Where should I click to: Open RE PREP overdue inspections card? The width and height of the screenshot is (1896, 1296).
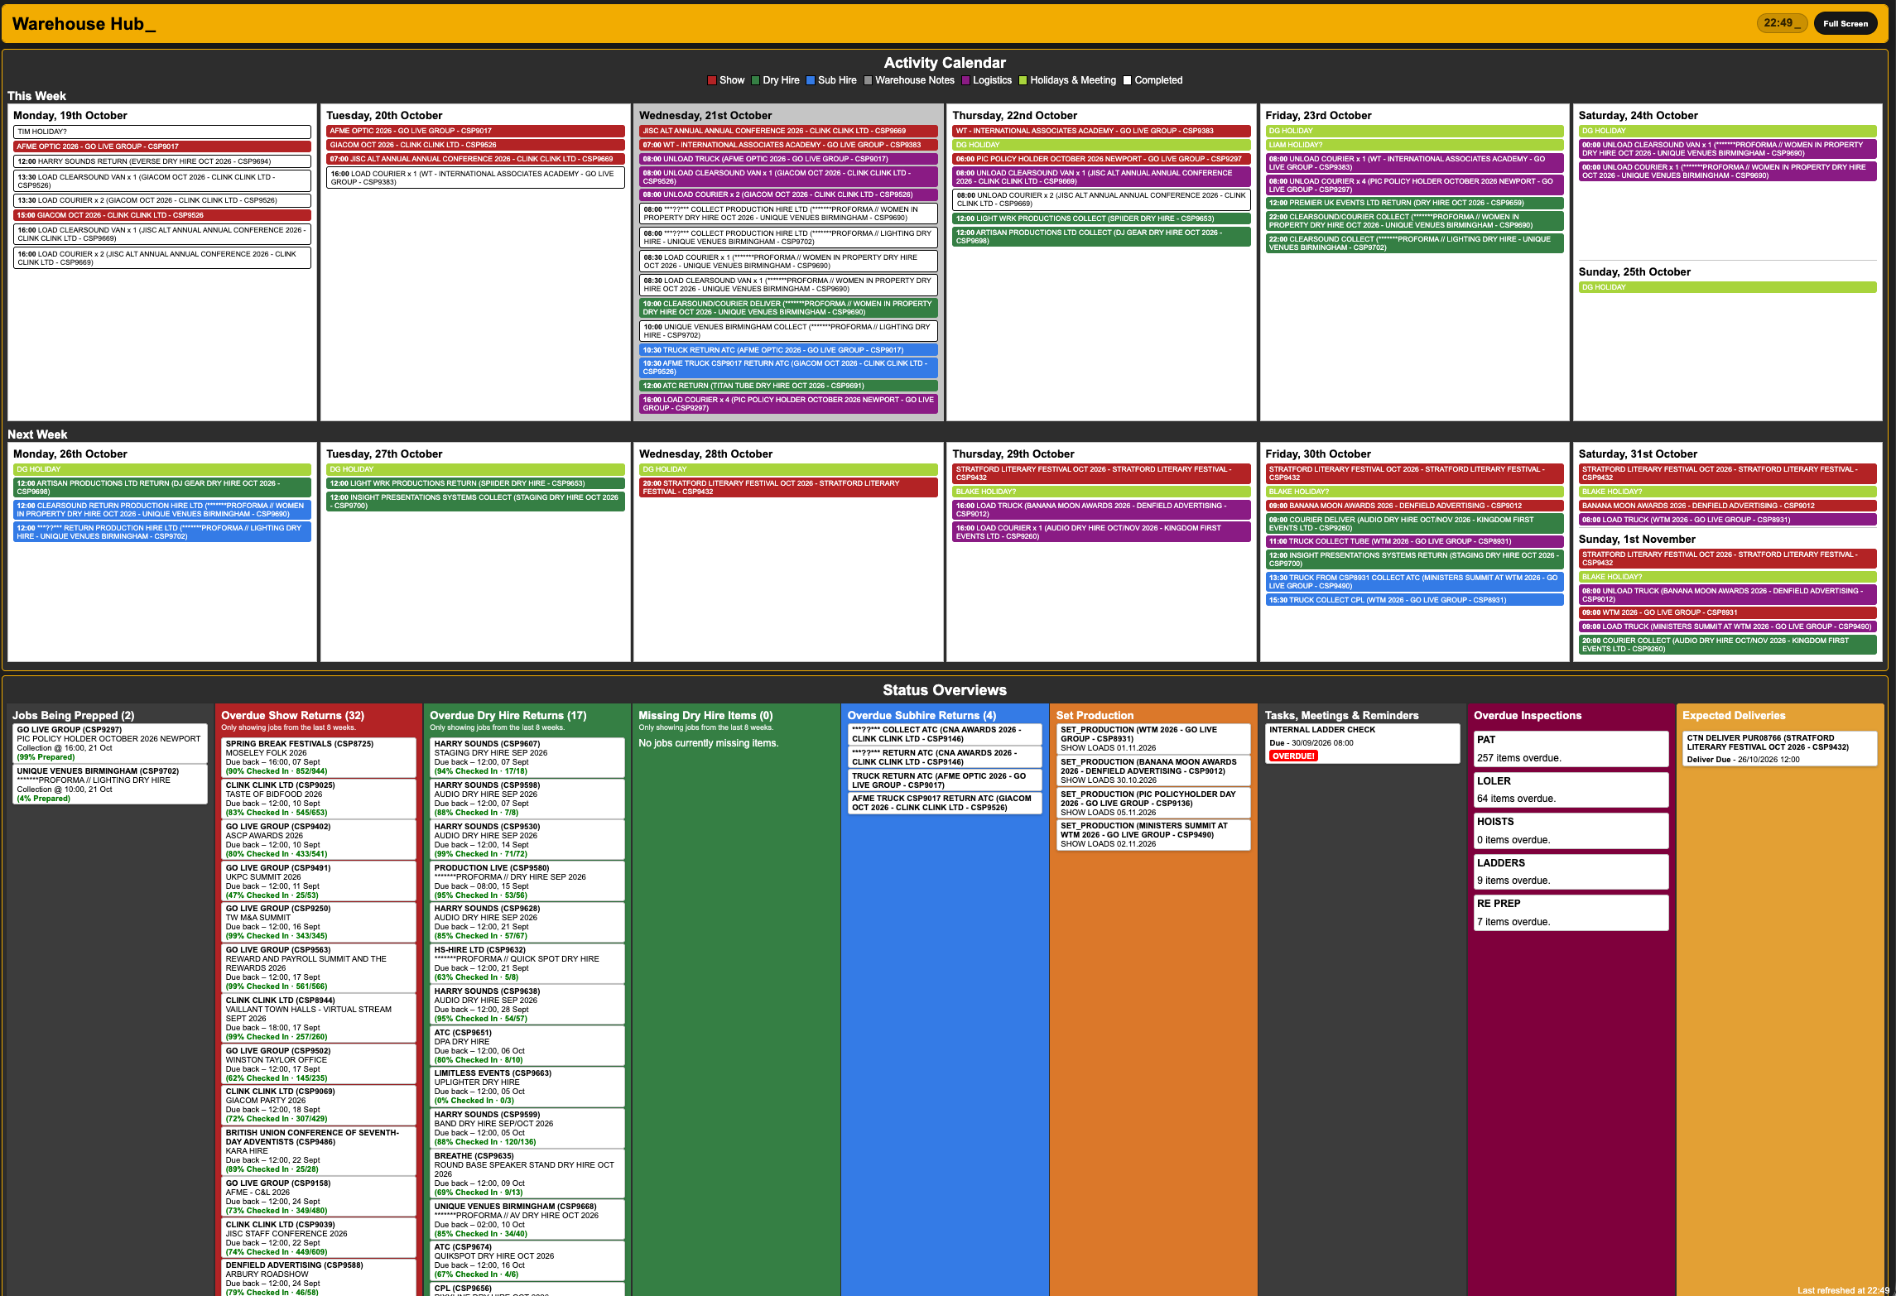pos(1571,913)
